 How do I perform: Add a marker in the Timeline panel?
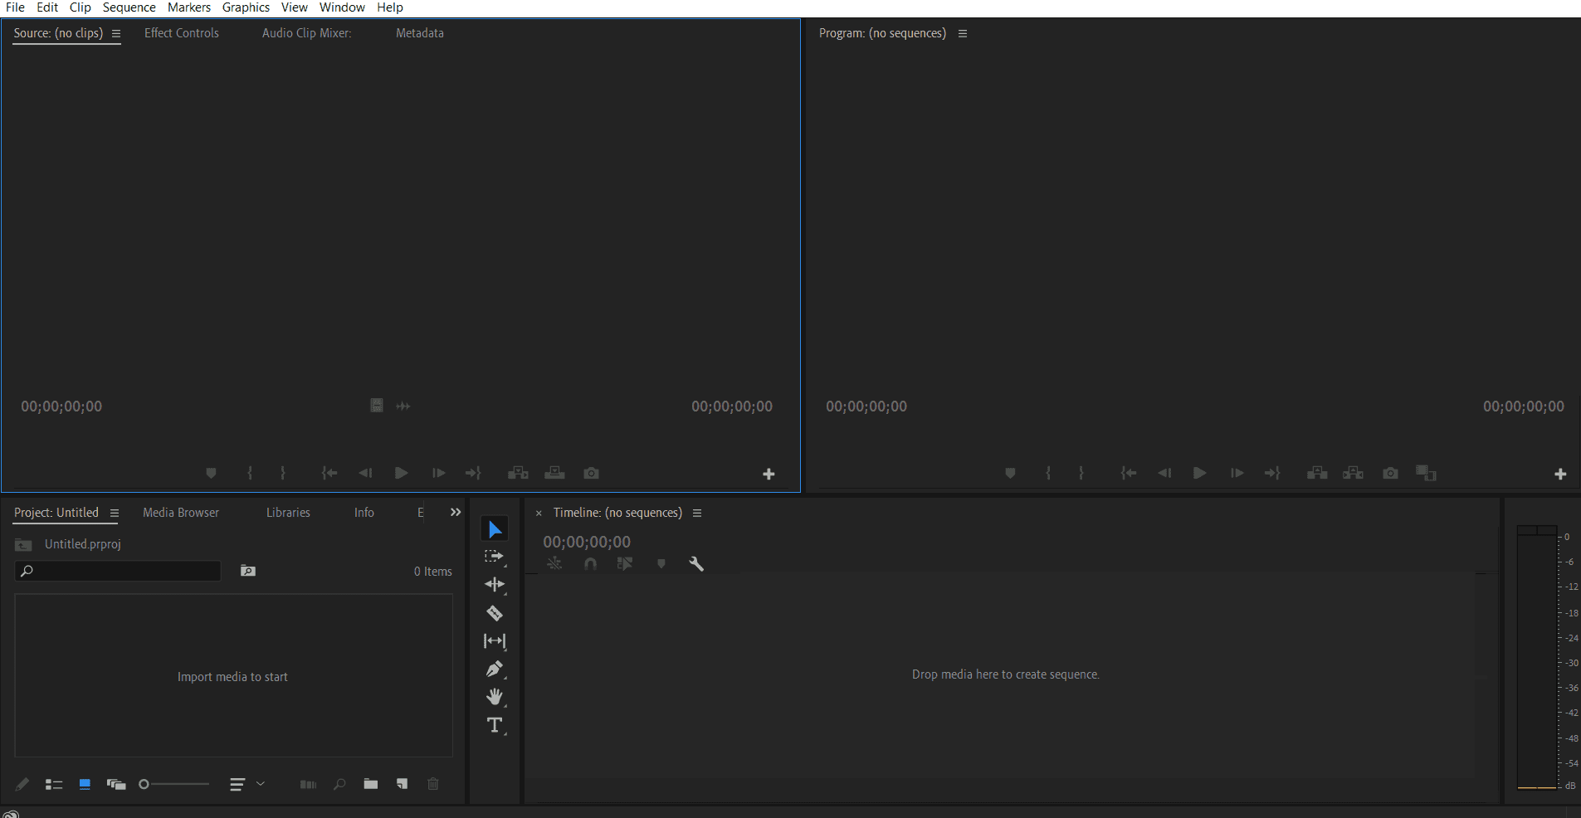pyautogui.click(x=661, y=564)
